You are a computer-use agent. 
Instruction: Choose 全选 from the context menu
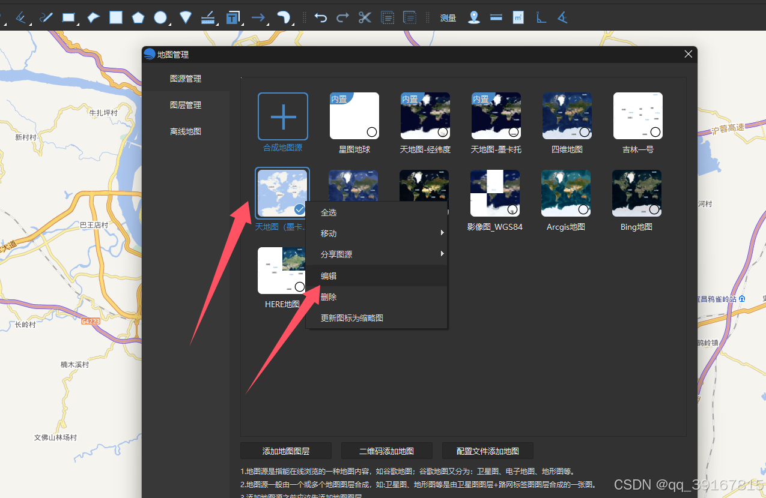[x=377, y=212]
